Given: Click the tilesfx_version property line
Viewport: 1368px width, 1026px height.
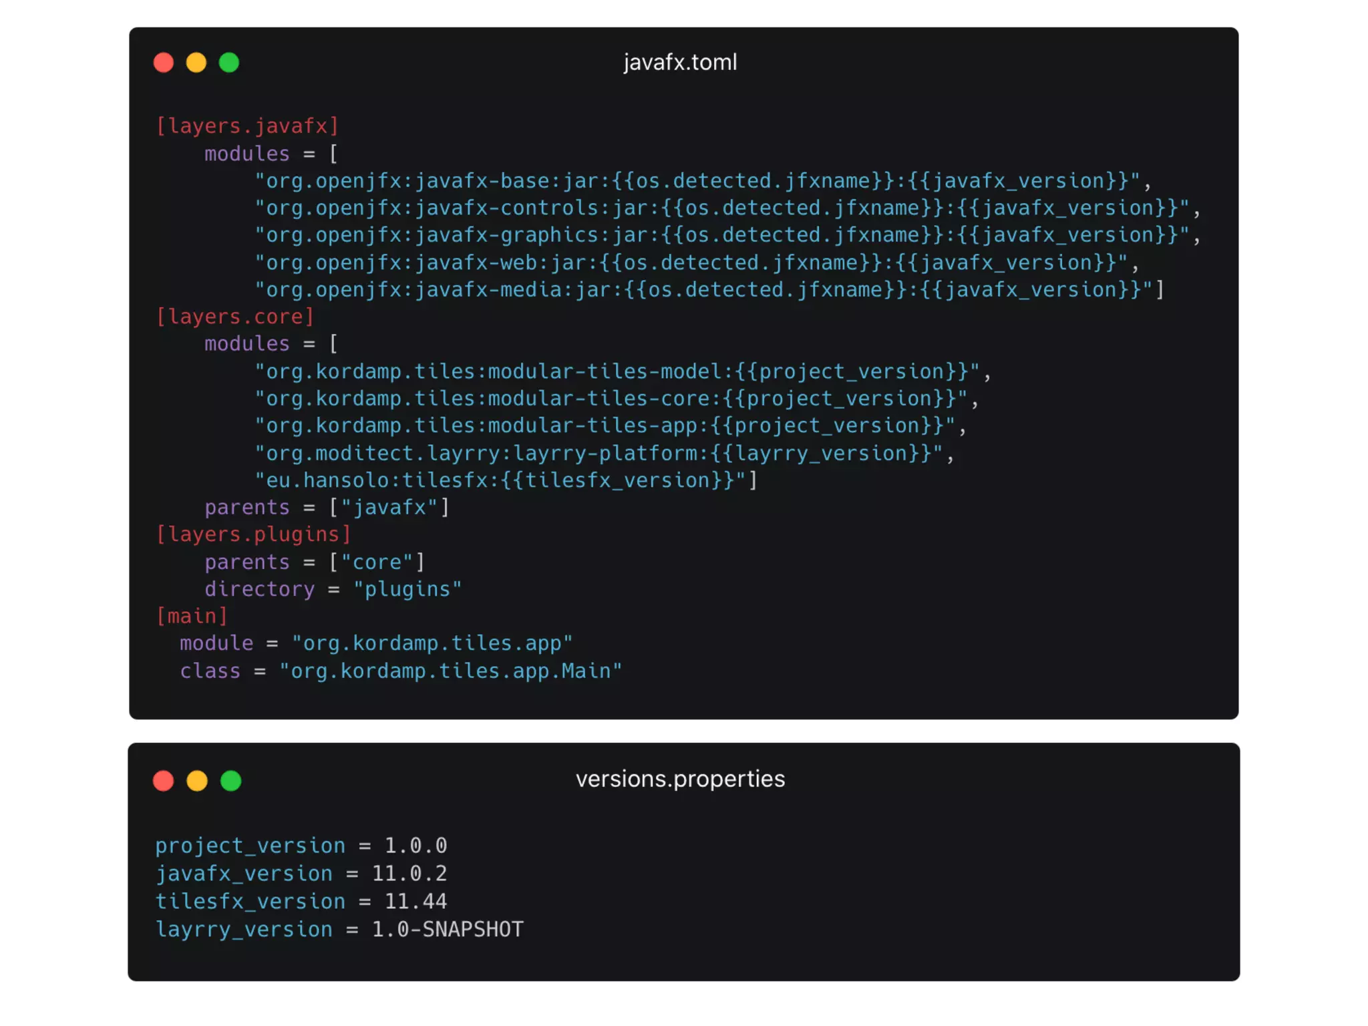Looking at the screenshot, I should pos(301,902).
